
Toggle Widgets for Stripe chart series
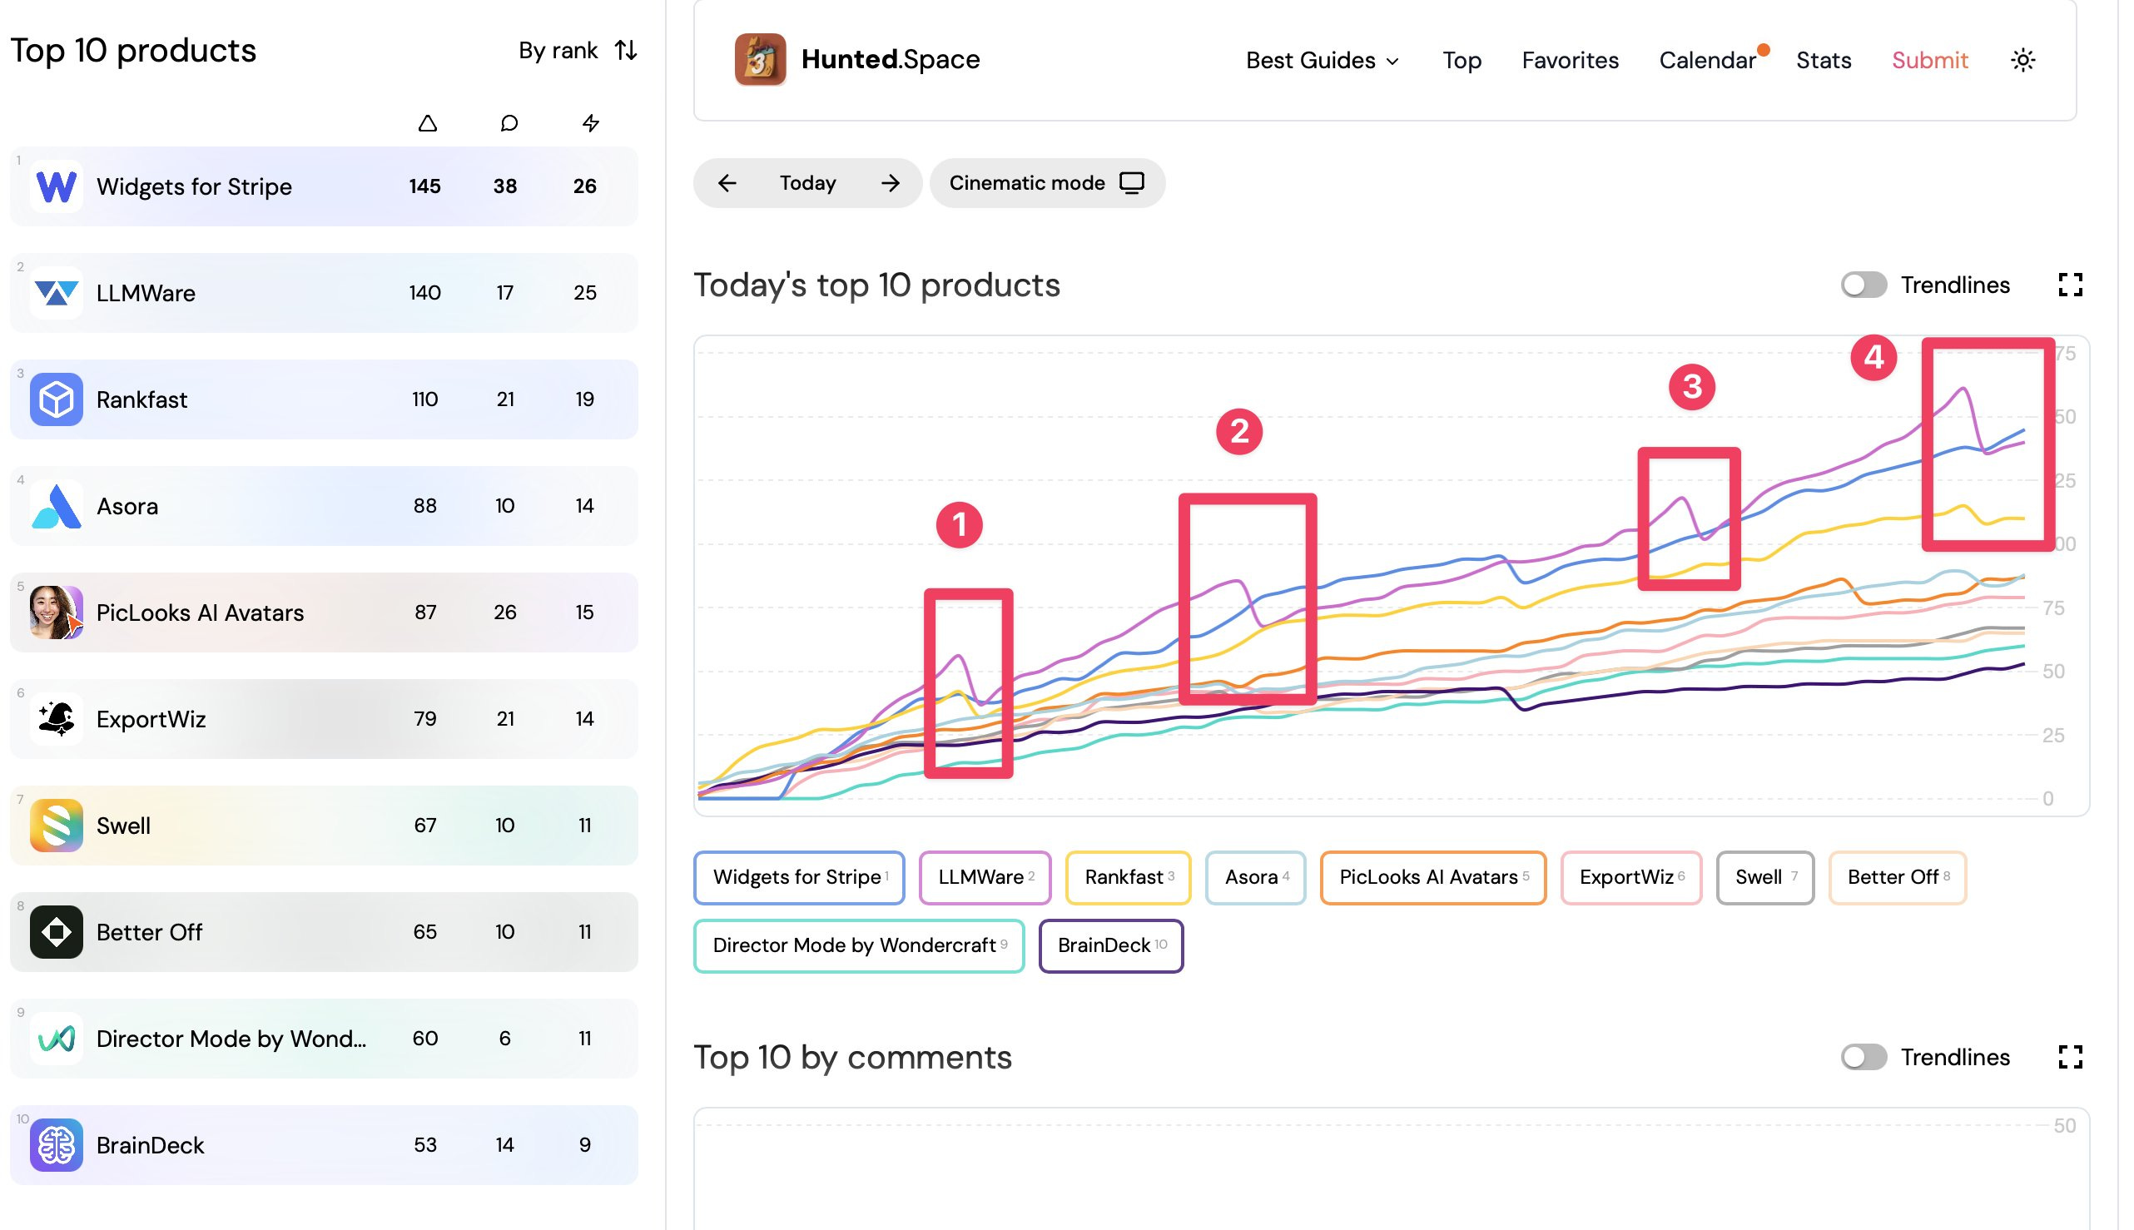799,877
